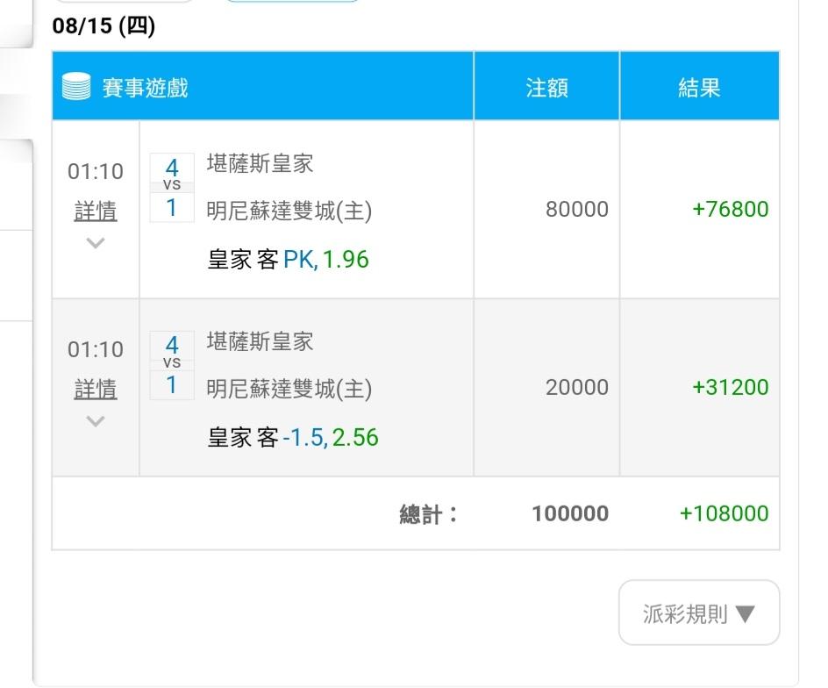Click the +76800 result value
The width and height of the screenshot is (828, 688).
[x=731, y=209]
